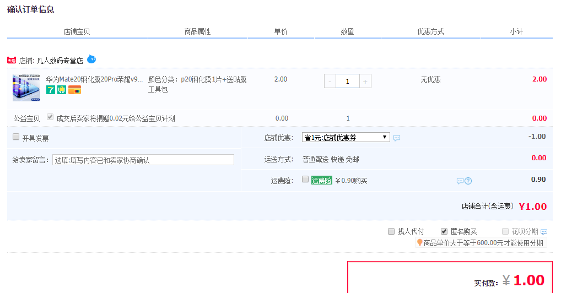The width and height of the screenshot is (561, 293).
Task: Uncheck the 匿名购买 anonymous purchase checkbox
Action: coord(444,231)
